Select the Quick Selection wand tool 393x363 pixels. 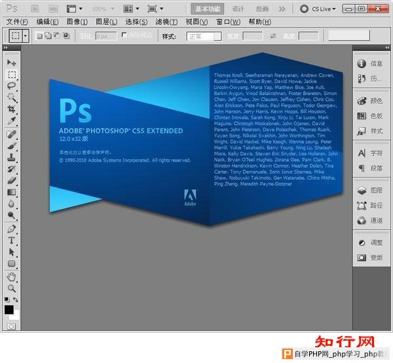click(11, 97)
